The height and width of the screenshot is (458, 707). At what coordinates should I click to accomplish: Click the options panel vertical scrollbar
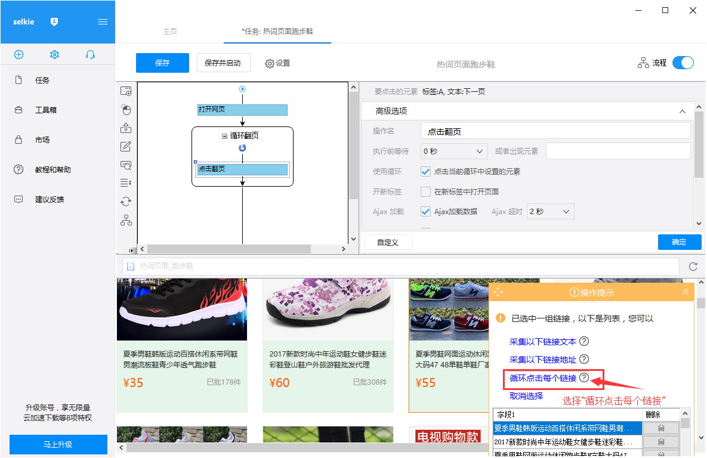[699, 145]
